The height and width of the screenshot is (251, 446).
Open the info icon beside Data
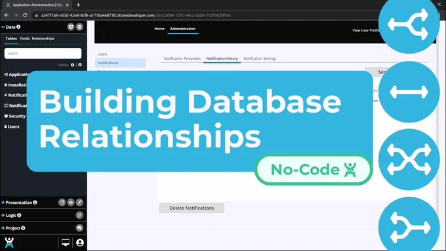pos(18,27)
